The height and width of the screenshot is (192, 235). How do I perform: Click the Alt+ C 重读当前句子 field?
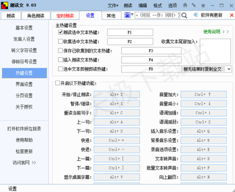117,113
